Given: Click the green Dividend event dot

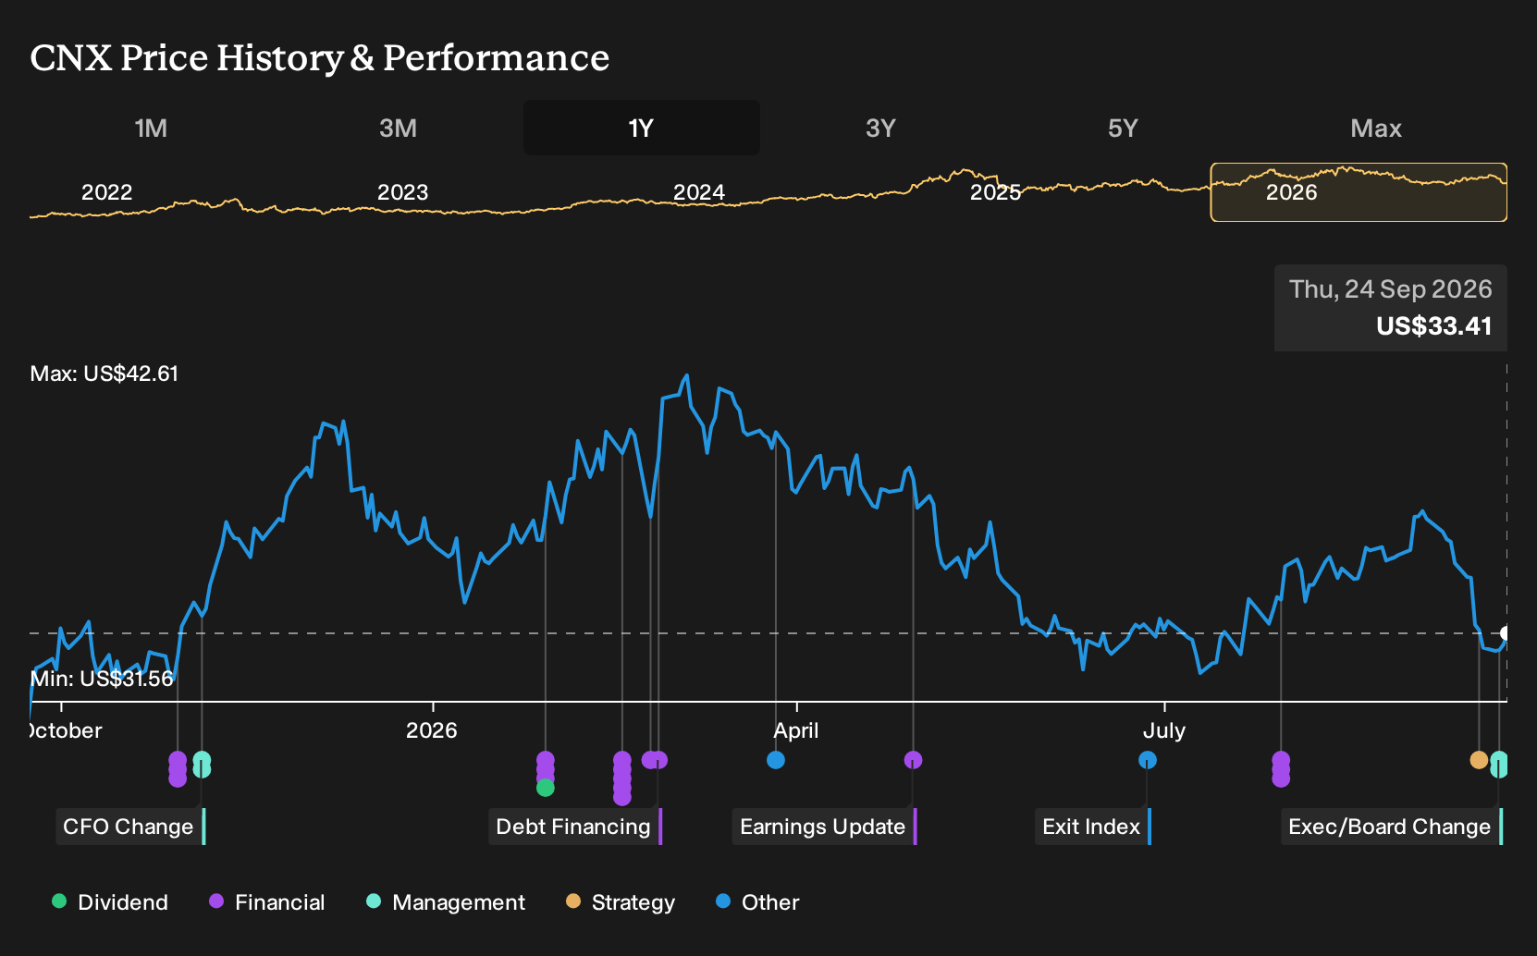Looking at the screenshot, I should [546, 788].
